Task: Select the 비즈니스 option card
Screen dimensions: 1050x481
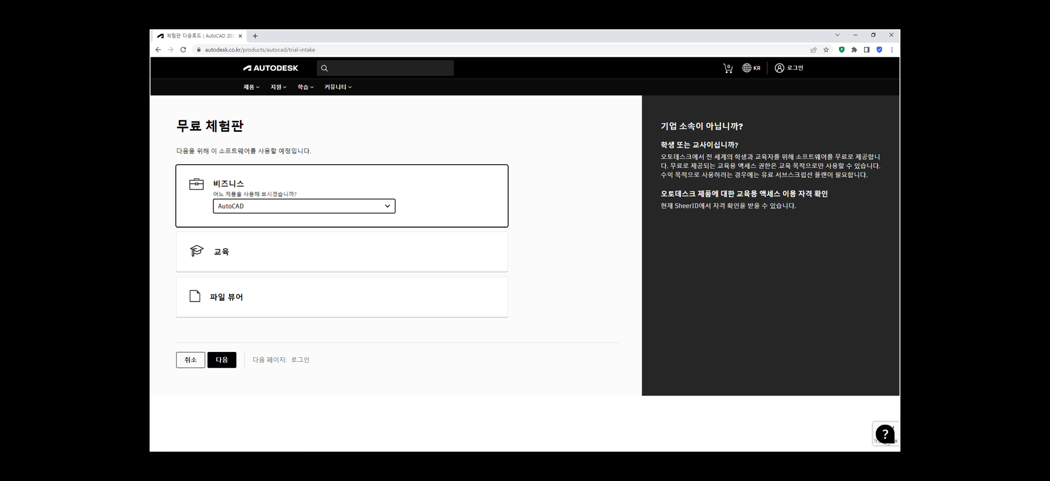Action: (342, 196)
